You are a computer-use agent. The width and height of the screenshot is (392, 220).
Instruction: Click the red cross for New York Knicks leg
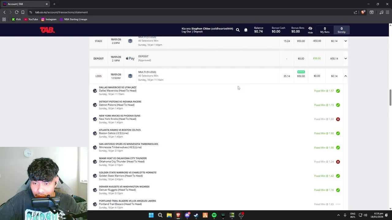(x=338, y=119)
